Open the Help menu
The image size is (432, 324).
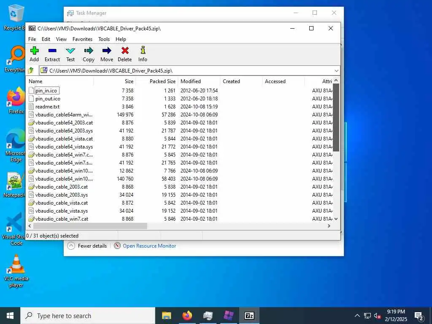tap(121, 39)
